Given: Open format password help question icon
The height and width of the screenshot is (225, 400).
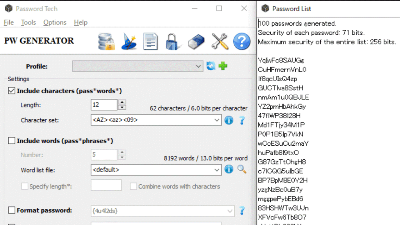Looking at the screenshot, I should (x=242, y=211).
